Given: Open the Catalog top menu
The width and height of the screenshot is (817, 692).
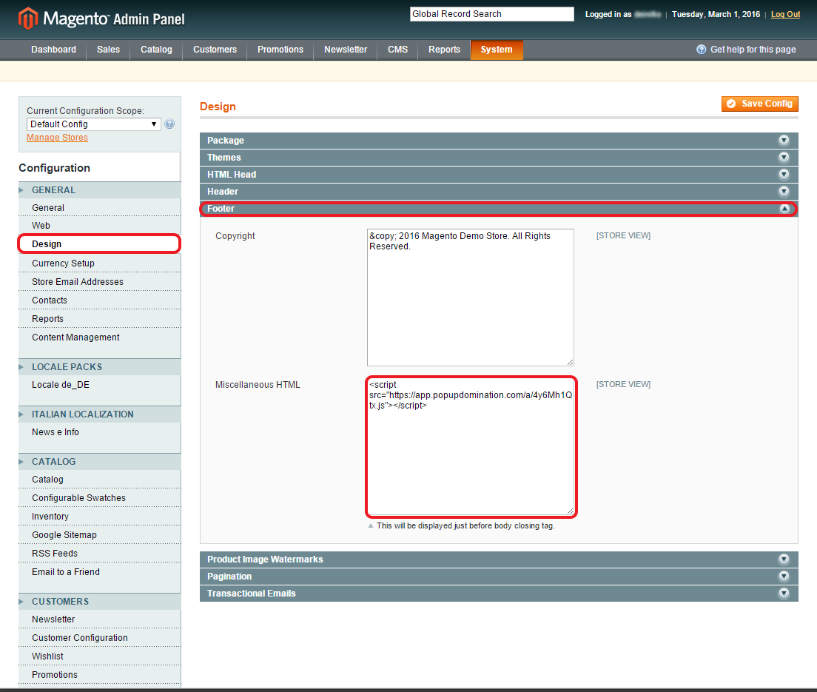Looking at the screenshot, I should point(156,50).
